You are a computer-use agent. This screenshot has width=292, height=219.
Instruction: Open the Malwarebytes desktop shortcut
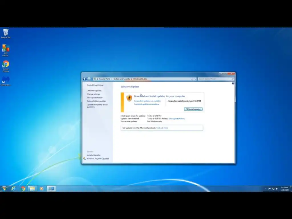click(6, 81)
